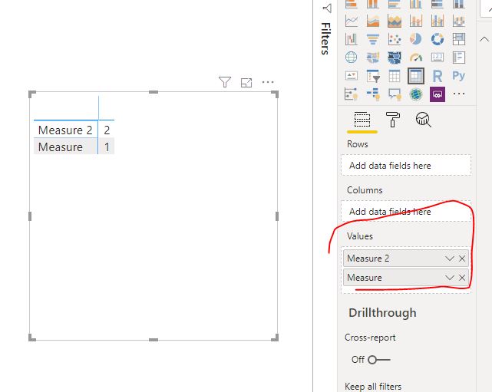The height and width of the screenshot is (392, 492).
Task: Select the PowerApps visual
Action: point(438,94)
